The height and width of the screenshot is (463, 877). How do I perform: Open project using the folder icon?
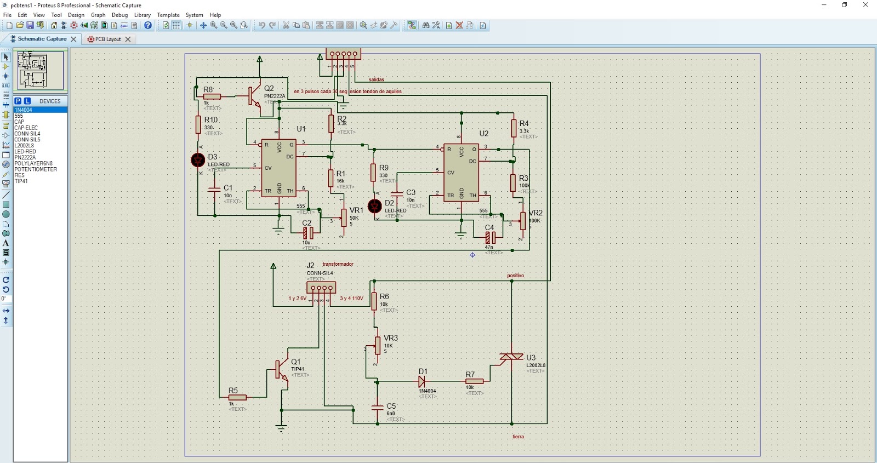coord(20,25)
